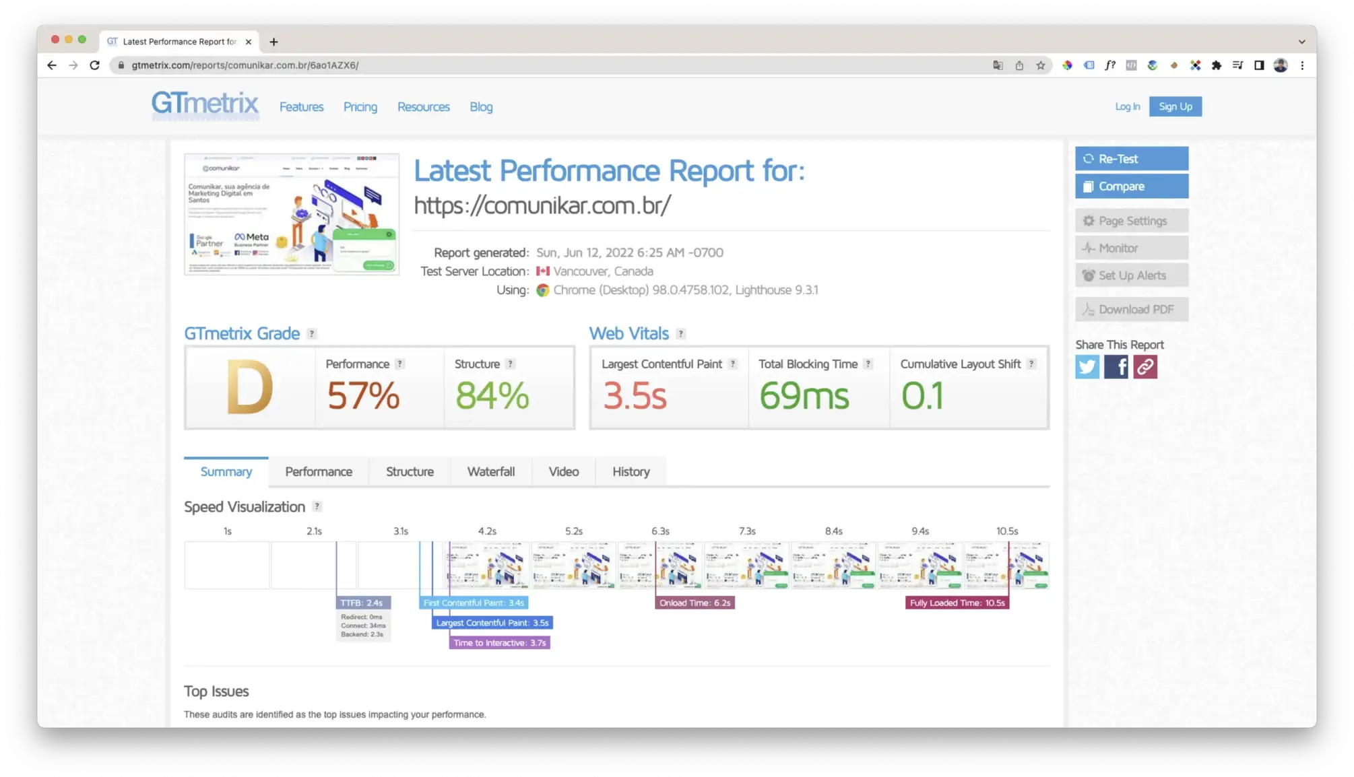Viewport: 1354px width, 777px height.
Task: Copy the report link icon
Action: click(x=1145, y=367)
